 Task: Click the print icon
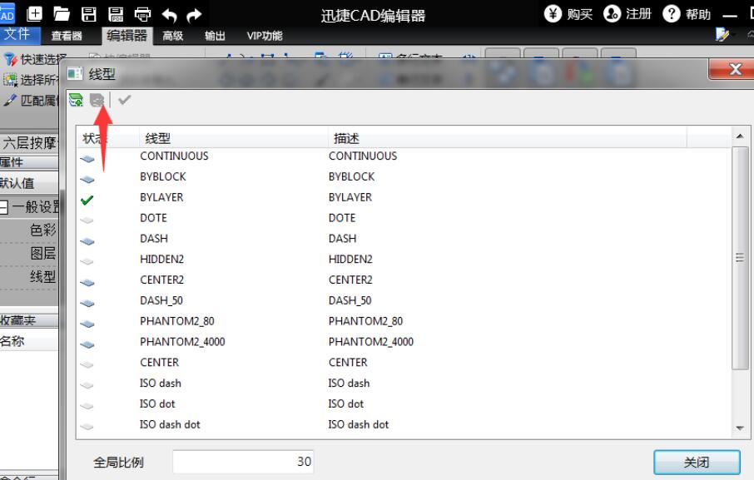click(142, 14)
